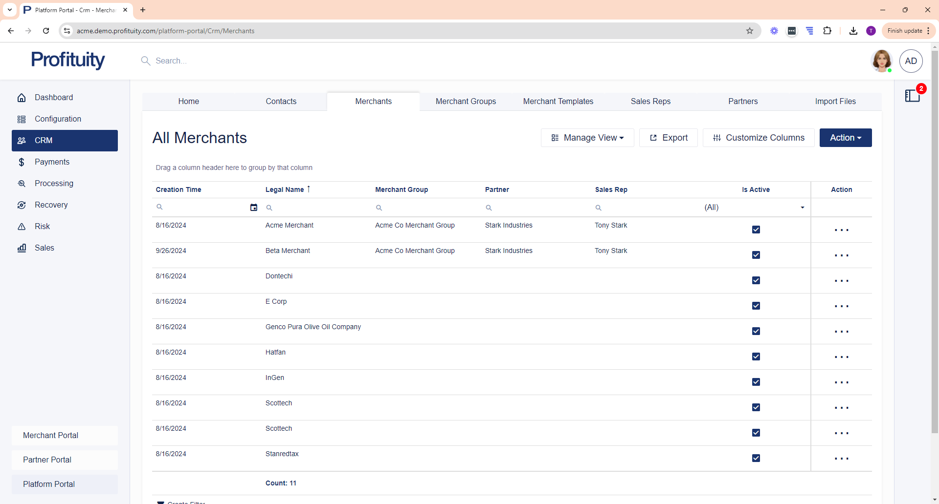Switch to the Merchant Groups tab
This screenshot has width=939, height=504.
(x=466, y=102)
